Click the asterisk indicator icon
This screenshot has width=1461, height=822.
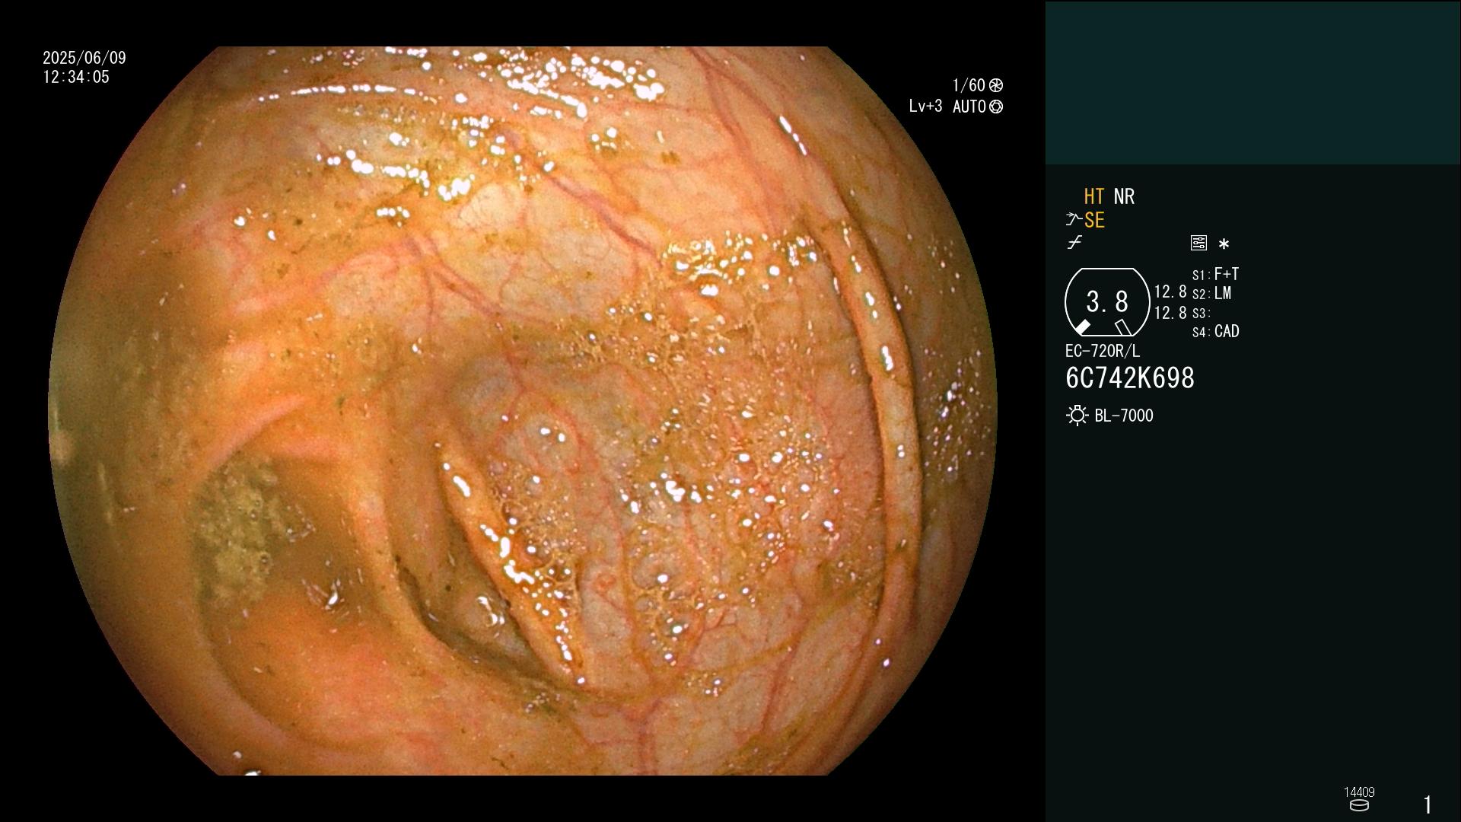(1224, 244)
